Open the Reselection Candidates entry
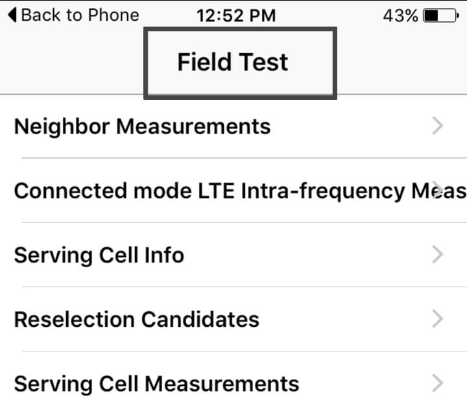The image size is (467, 415). pyautogui.click(x=136, y=319)
